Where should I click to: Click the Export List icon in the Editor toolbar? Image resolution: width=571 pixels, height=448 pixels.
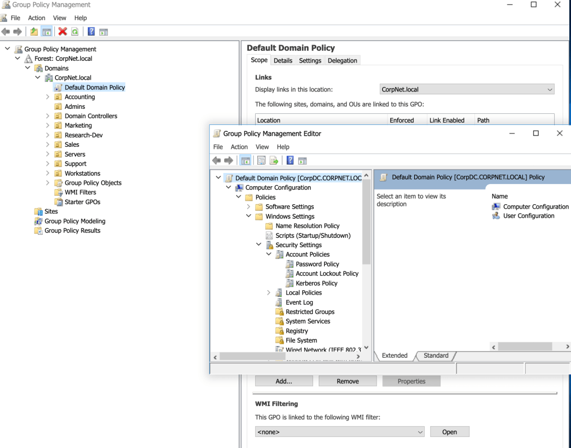coord(274,161)
